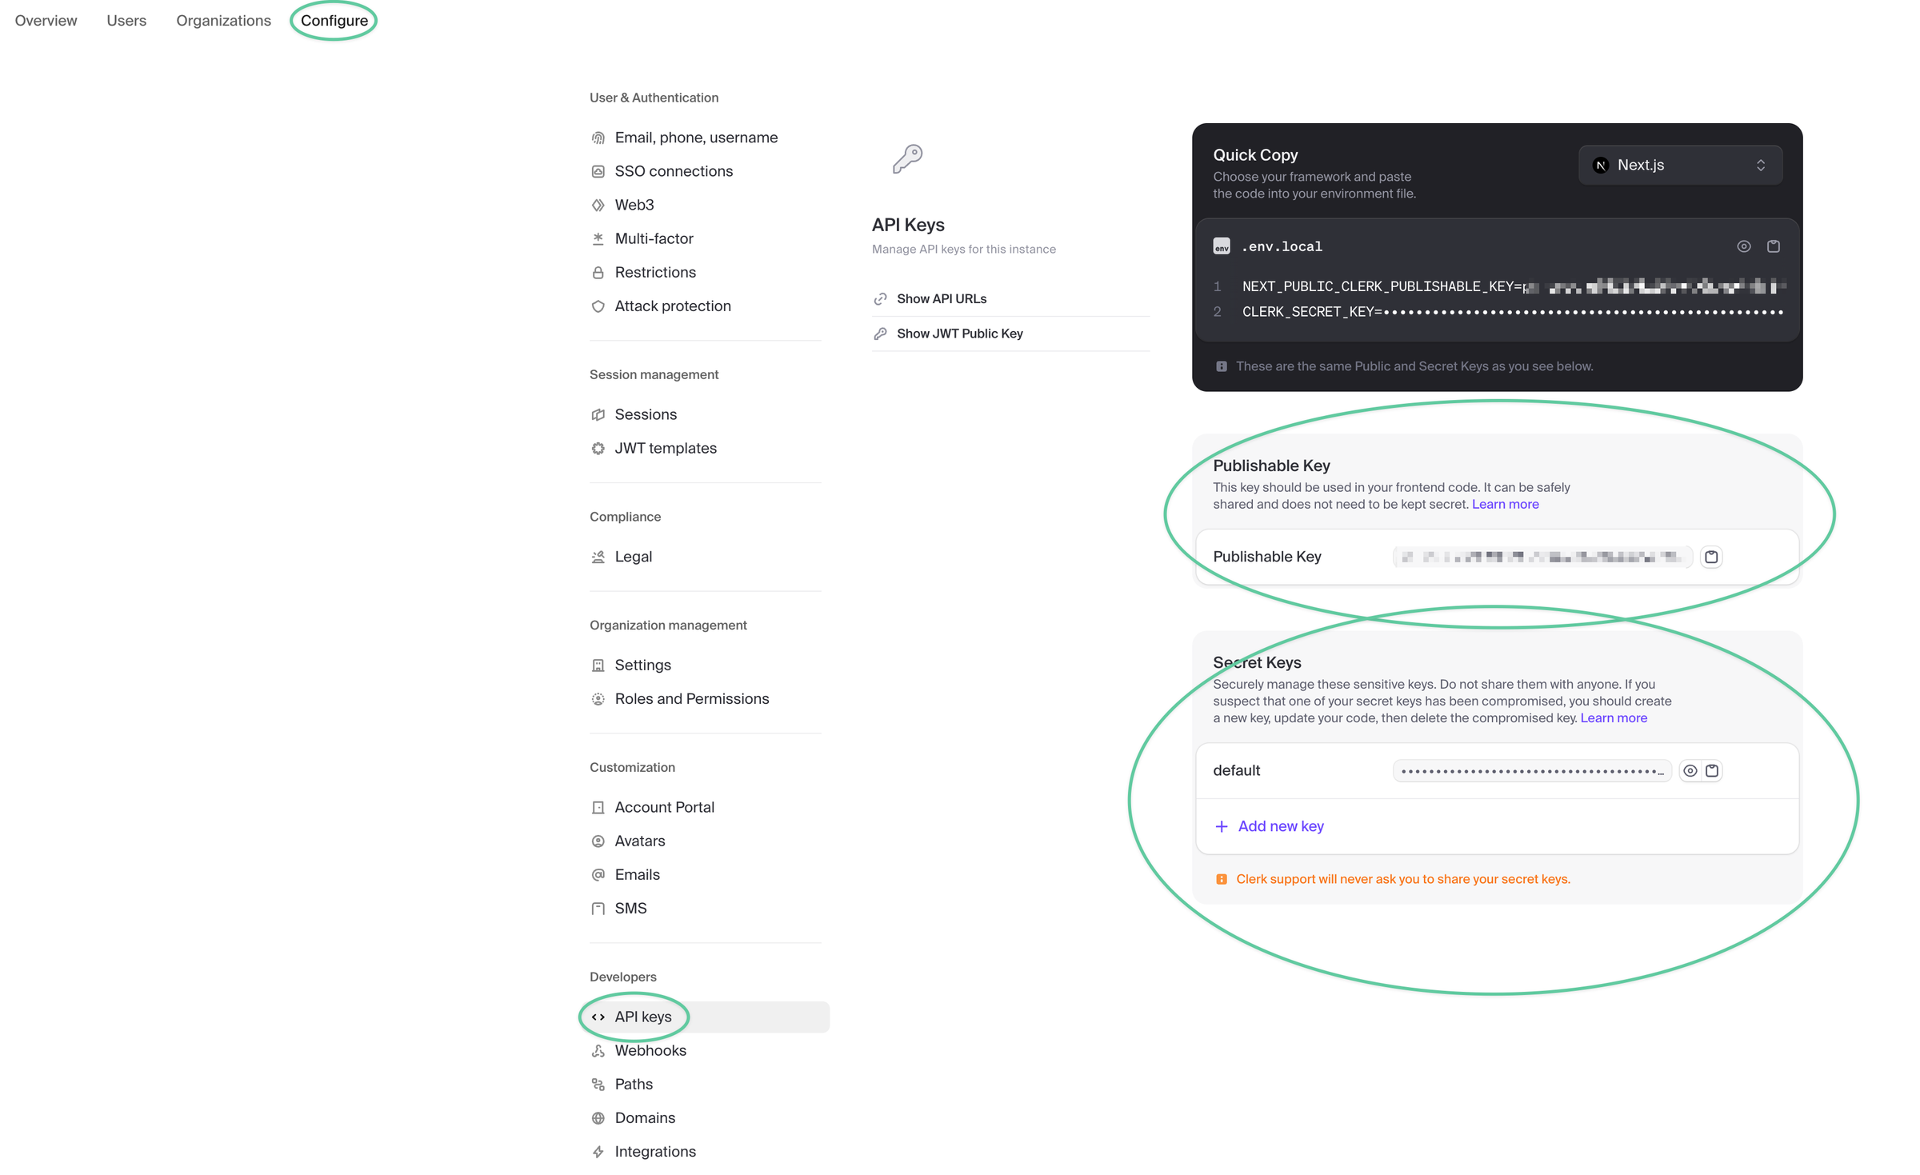Screen dimensions: 1920x1175
Task: Click the key icon above API Keys heading
Action: [906, 158]
